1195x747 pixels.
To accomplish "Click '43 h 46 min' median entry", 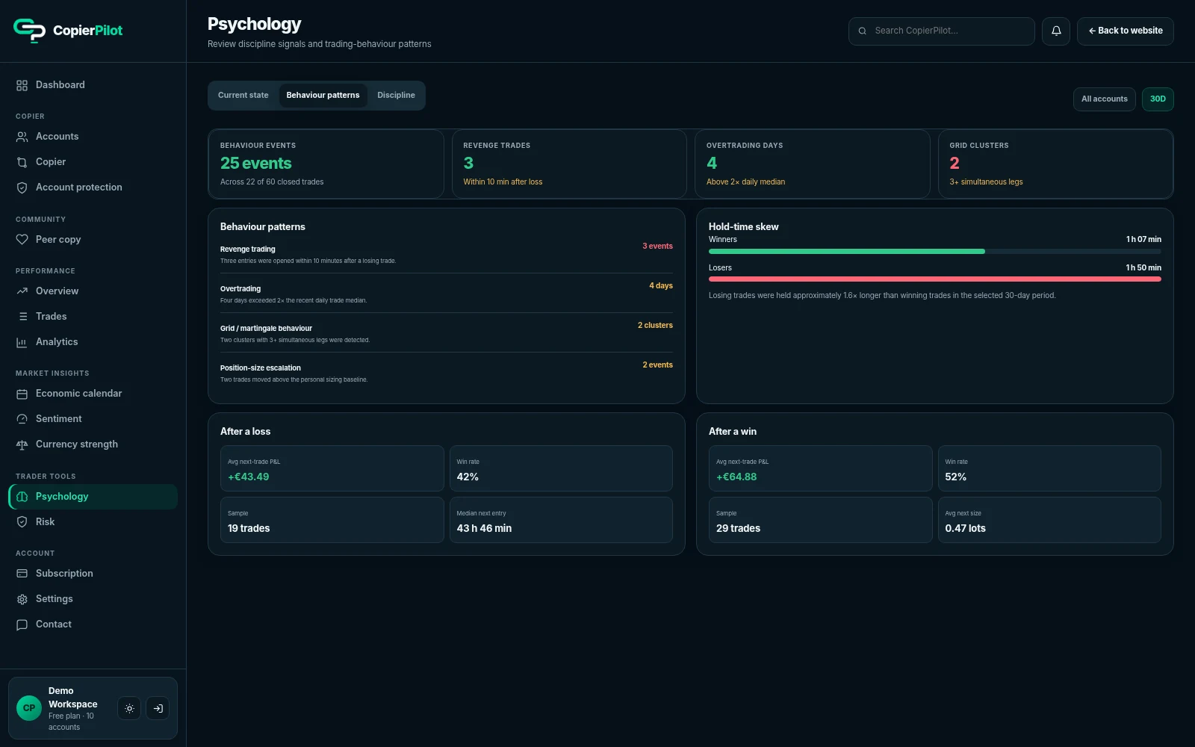I will (484, 529).
